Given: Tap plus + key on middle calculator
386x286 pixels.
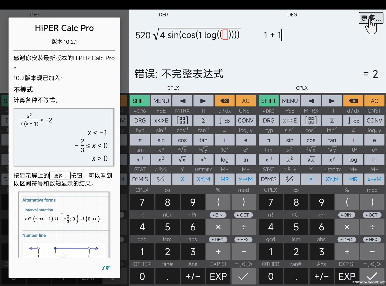Looking at the screenshot, I should pos(218,252).
